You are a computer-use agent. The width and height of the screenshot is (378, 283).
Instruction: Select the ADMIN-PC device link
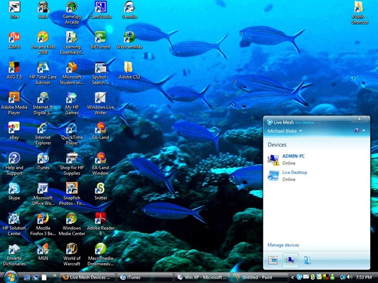294,156
